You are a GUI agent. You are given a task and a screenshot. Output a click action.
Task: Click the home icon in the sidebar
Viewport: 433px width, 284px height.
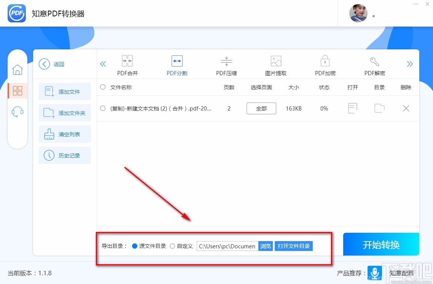17,70
